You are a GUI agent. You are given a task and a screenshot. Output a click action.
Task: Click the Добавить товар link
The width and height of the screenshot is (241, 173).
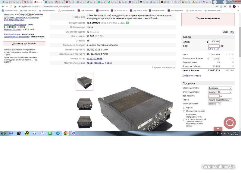(192, 76)
